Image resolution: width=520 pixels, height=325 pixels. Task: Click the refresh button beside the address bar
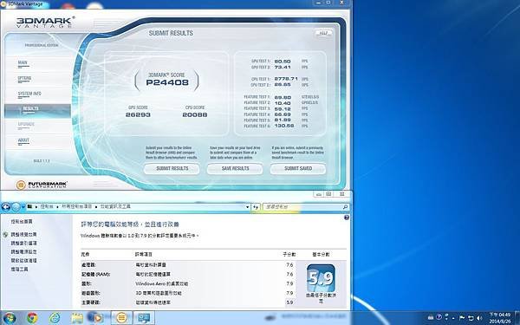(x=256, y=207)
